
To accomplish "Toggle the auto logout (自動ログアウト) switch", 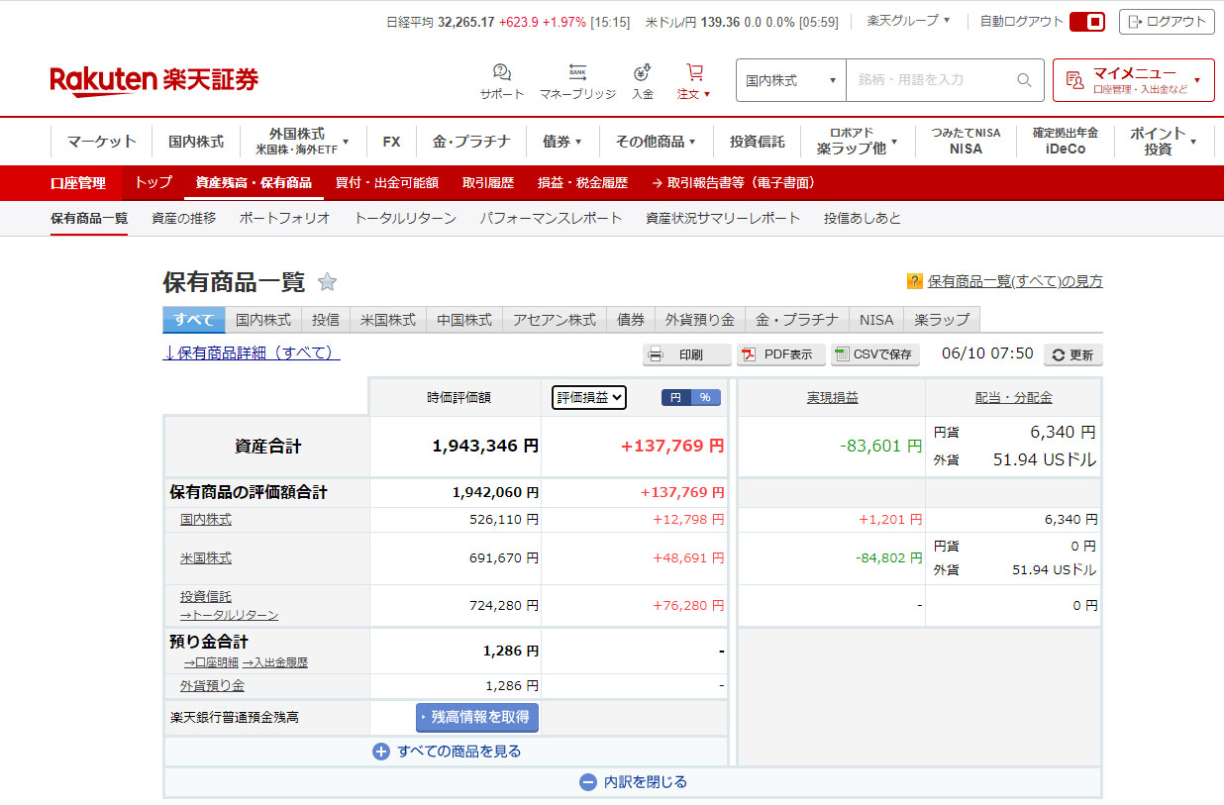I will 1086,21.
